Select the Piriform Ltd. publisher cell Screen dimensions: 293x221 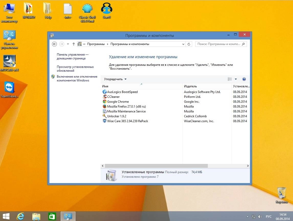pos(192,97)
